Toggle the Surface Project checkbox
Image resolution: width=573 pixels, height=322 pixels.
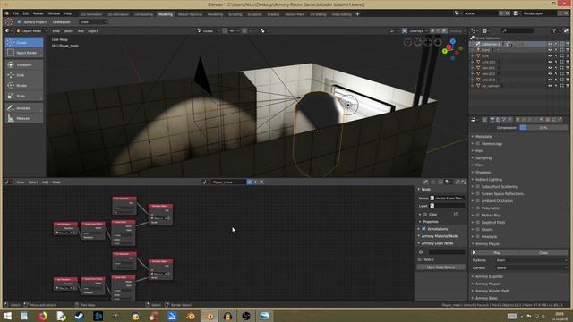20,21
